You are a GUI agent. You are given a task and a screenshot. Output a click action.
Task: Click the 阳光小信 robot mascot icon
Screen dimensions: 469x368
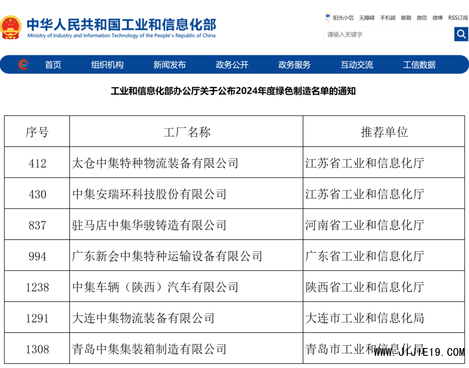pos(328,17)
